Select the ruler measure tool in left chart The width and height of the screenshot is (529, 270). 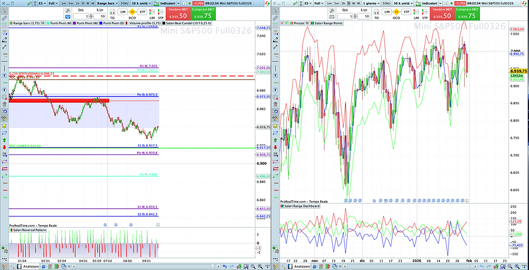(x=4, y=17)
